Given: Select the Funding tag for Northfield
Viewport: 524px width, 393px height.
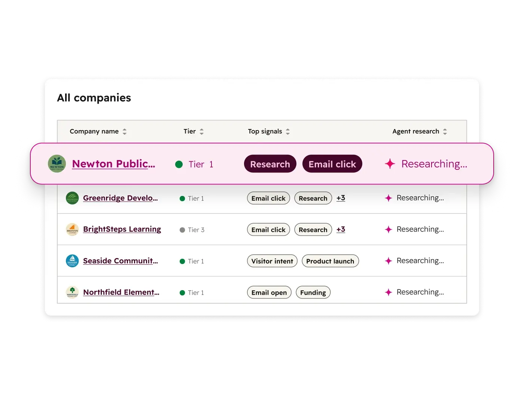Looking at the screenshot, I should pos(313,292).
